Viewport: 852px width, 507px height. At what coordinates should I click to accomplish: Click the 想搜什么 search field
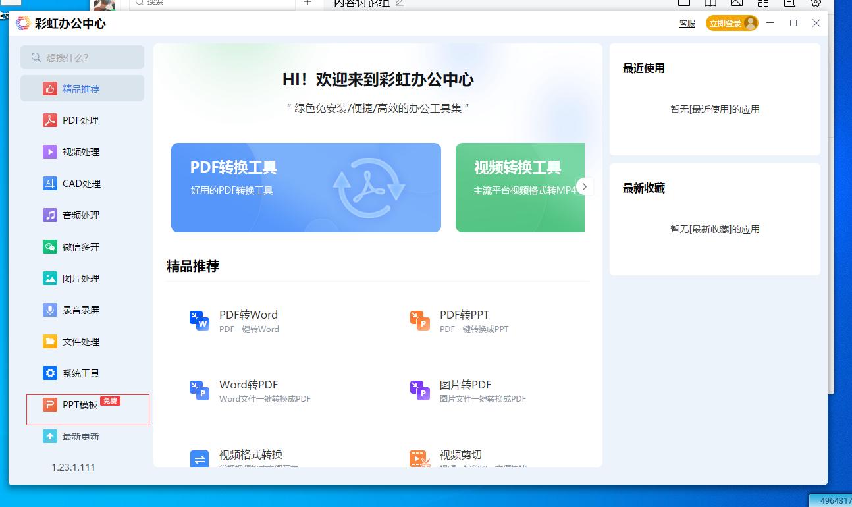pos(82,57)
